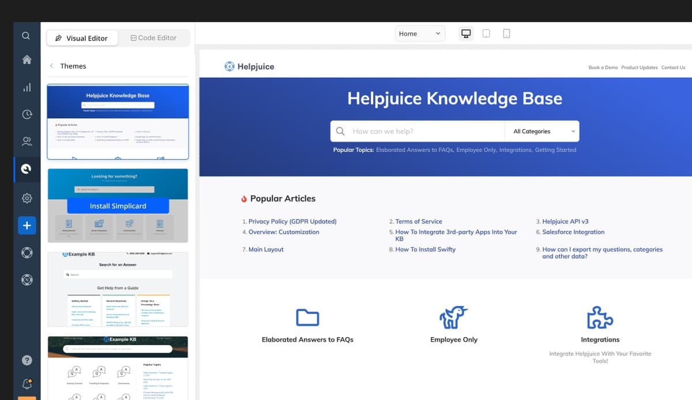The height and width of the screenshot is (400, 692).
Task: Open the home icon in the sidebar
Action: (x=27, y=60)
